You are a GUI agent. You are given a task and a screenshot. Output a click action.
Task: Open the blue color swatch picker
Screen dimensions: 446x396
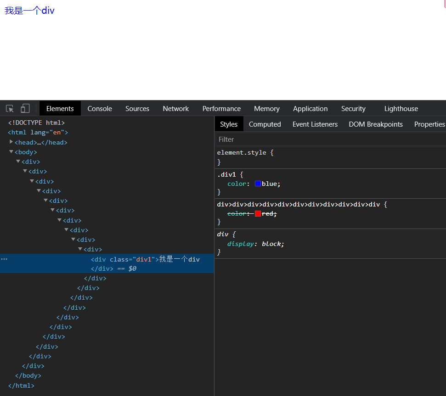(x=258, y=184)
